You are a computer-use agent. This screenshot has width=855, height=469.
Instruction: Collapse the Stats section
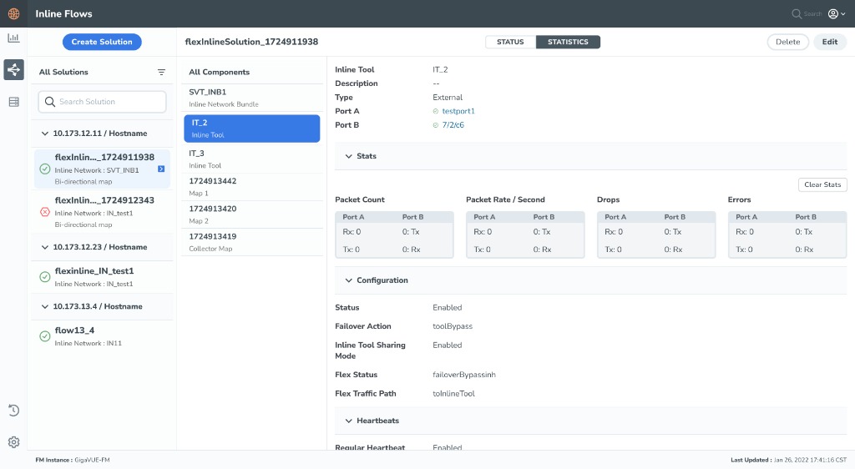(x=348, y=156)
